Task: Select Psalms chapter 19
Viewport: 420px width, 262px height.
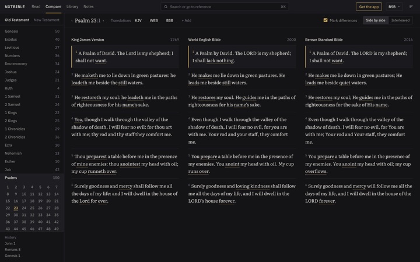Action: (40, 201)
